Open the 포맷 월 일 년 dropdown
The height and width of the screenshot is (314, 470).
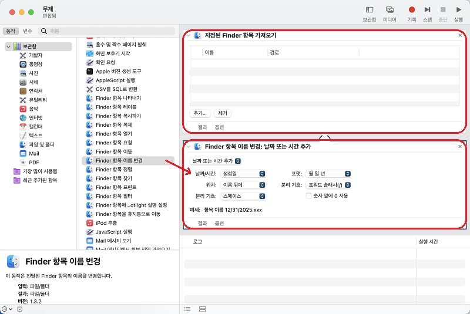click(x=328, y=174)
